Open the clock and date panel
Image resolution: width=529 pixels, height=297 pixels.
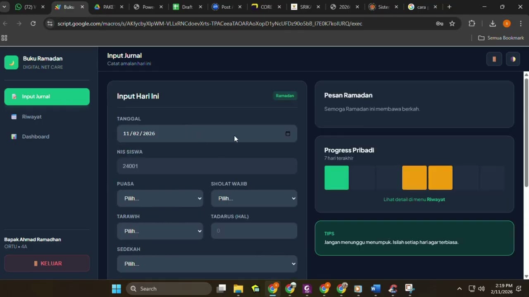coord(501,289)
